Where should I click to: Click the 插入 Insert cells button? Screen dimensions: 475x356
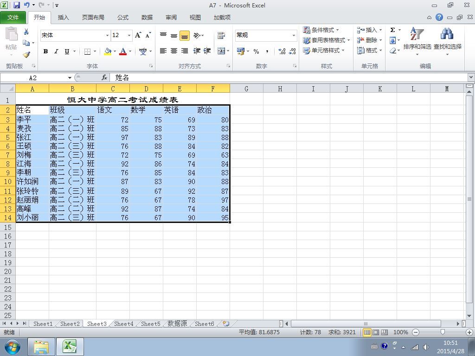369,30
